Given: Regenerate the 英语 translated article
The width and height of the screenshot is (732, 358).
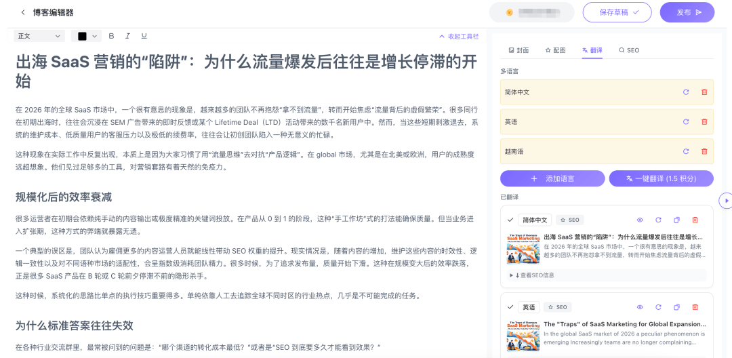Looking at the screenshot, I should (657, 306).
